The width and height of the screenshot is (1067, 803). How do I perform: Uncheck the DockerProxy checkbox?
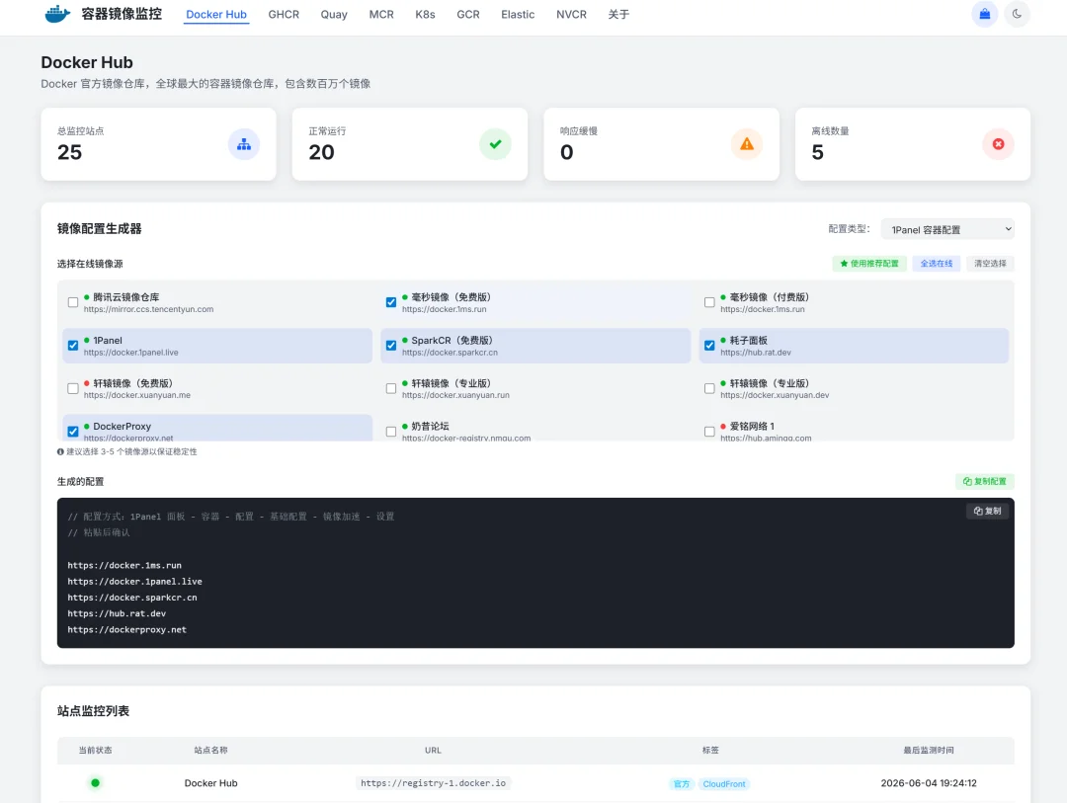point(73,432)
